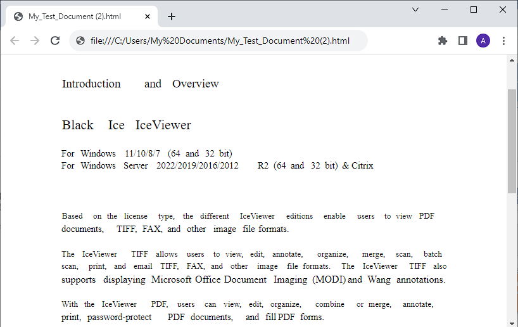
Task: Click the globe site info icon in address bar
Action: [80, 41]
